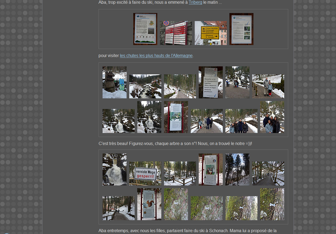Open the squirrel information panel photo
The height and width of the screenshot is (234, 336).
149,204
